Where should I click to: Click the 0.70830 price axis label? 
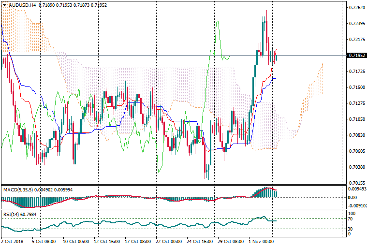tap(356, 135)
